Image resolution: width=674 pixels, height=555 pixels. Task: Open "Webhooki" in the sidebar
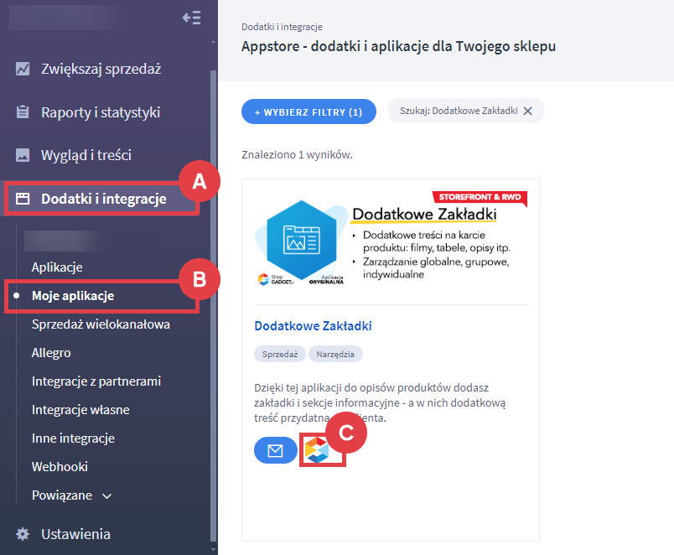tap(60, 466)
